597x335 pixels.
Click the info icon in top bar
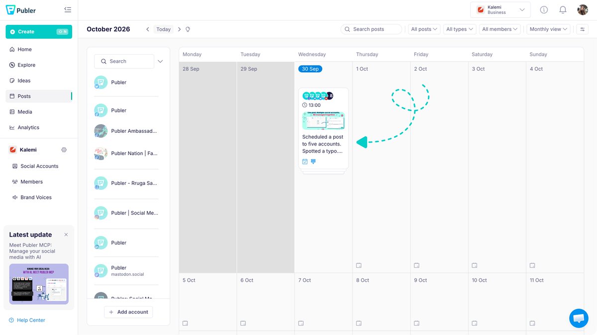pos(544,10)
